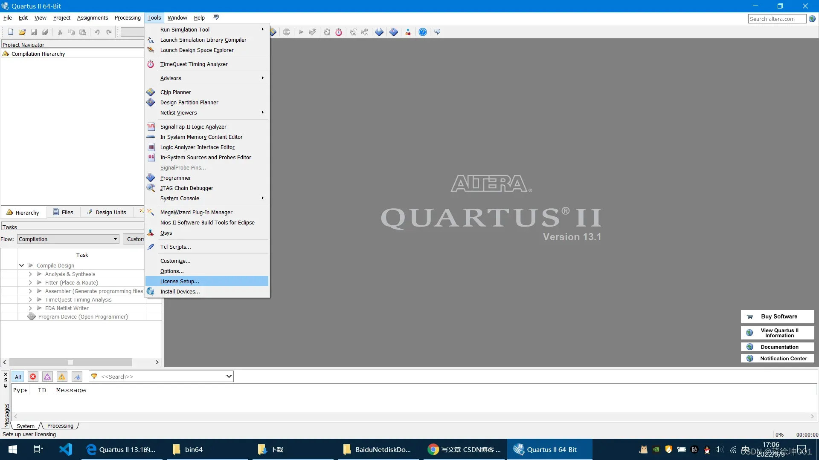This screenshot has width=819, height=460.
Task: Click the Buy Software button
Action: click(x=777, y=316)
